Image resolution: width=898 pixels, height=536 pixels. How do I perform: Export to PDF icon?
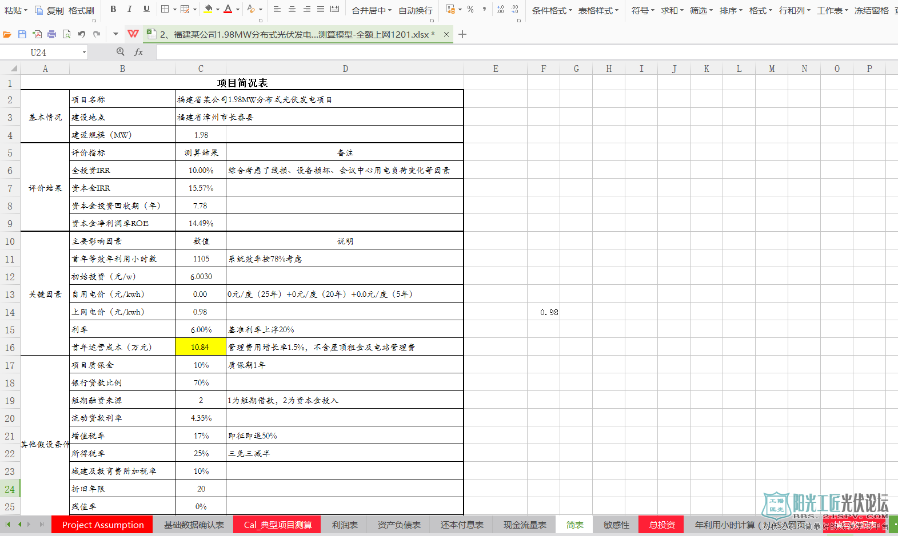click(x=37, y=34)
